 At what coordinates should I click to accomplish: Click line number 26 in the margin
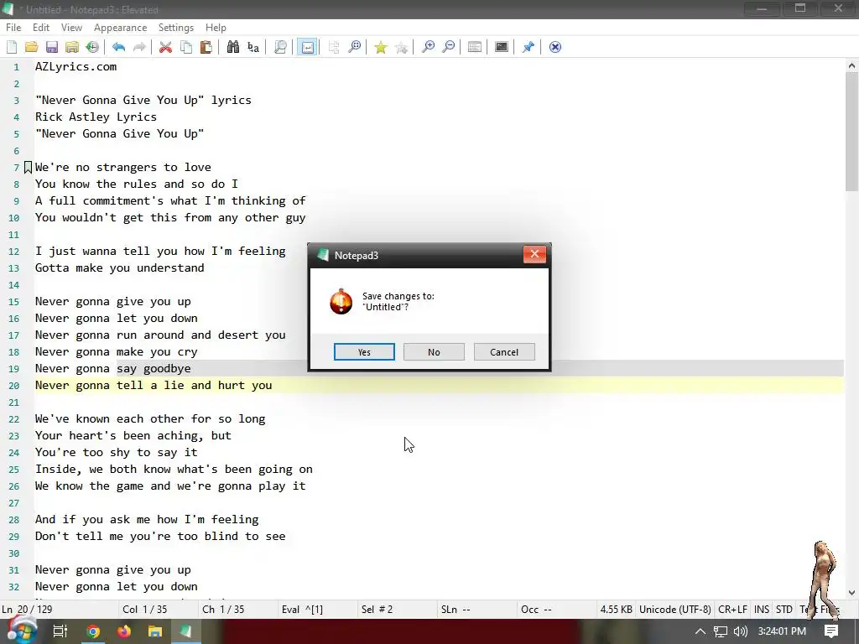(13, 486)
